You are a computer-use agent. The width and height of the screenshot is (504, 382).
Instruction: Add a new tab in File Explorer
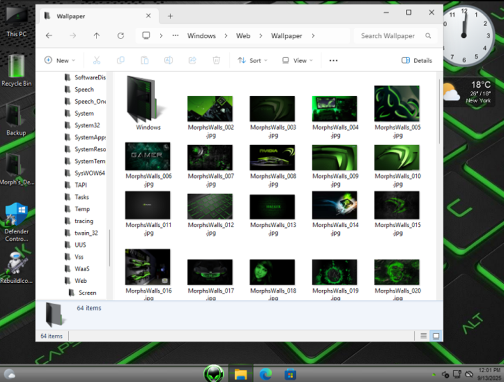point(170,16)
